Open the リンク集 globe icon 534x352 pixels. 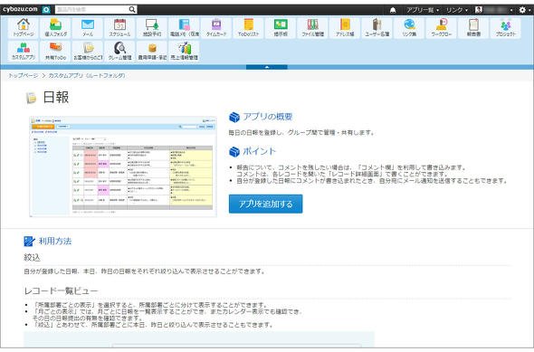point(409,27)
